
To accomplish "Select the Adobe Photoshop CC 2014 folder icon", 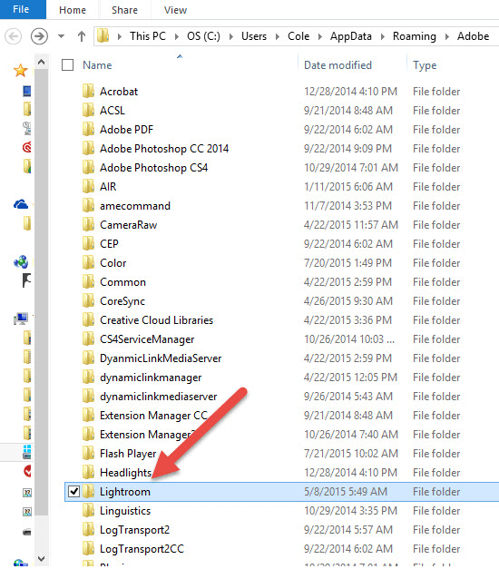I will tap(88, 148).
